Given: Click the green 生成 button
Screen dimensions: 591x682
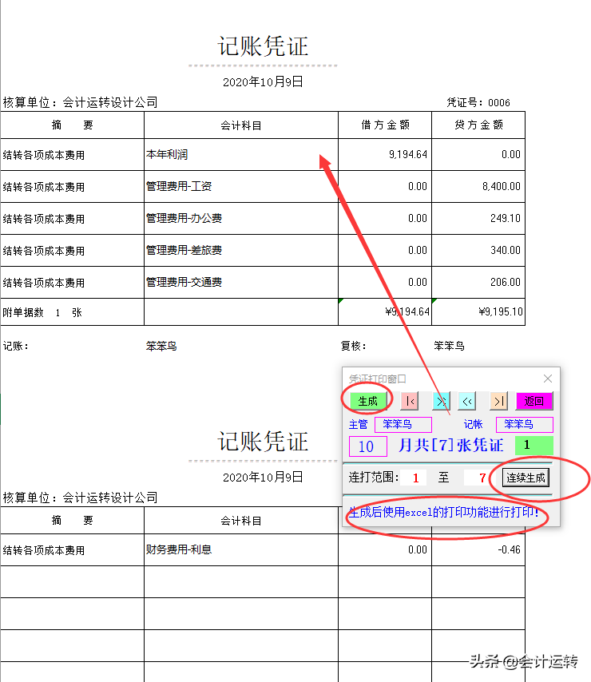Looking at the screenshot, I should click(x=368, y=401).
